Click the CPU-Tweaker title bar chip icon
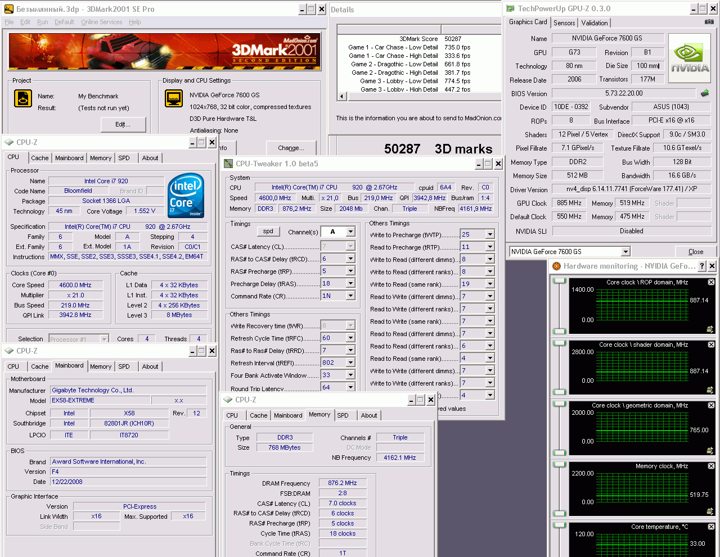Screen dimensions: 720x557 coord(228,164)
